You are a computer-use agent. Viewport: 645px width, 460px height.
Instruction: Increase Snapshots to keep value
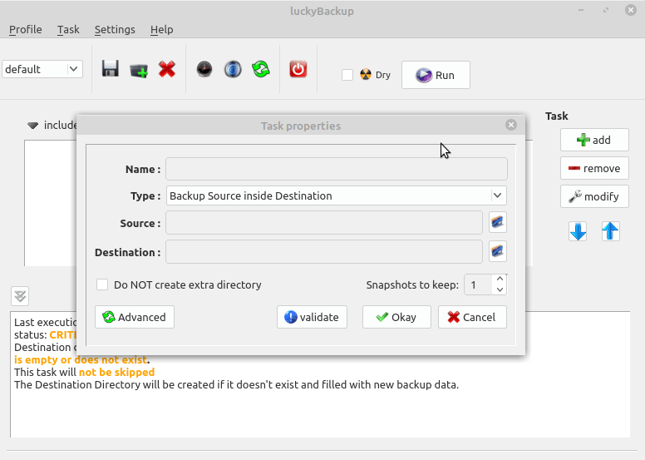499,279
